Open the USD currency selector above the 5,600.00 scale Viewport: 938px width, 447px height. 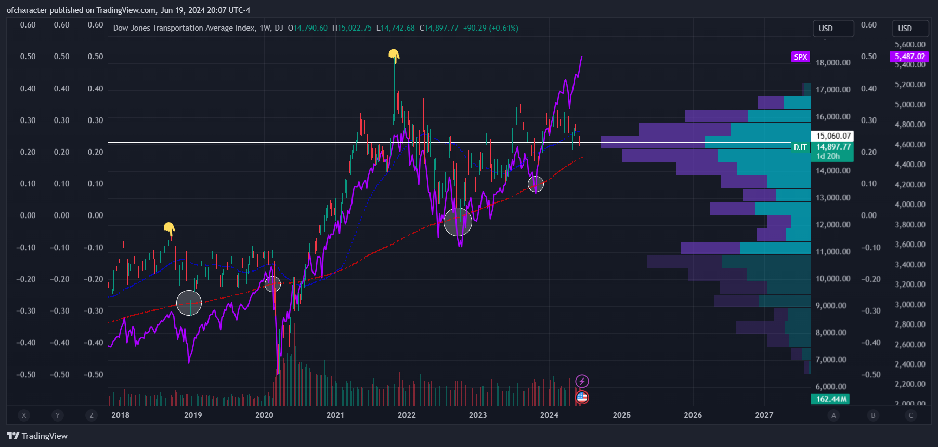click(x=910, y=29)
